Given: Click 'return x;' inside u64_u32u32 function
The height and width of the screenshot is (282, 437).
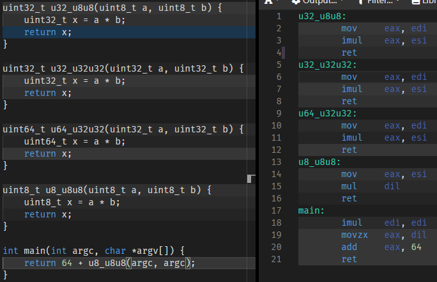Looking at the screenshot, I should [x=48, y=153].
